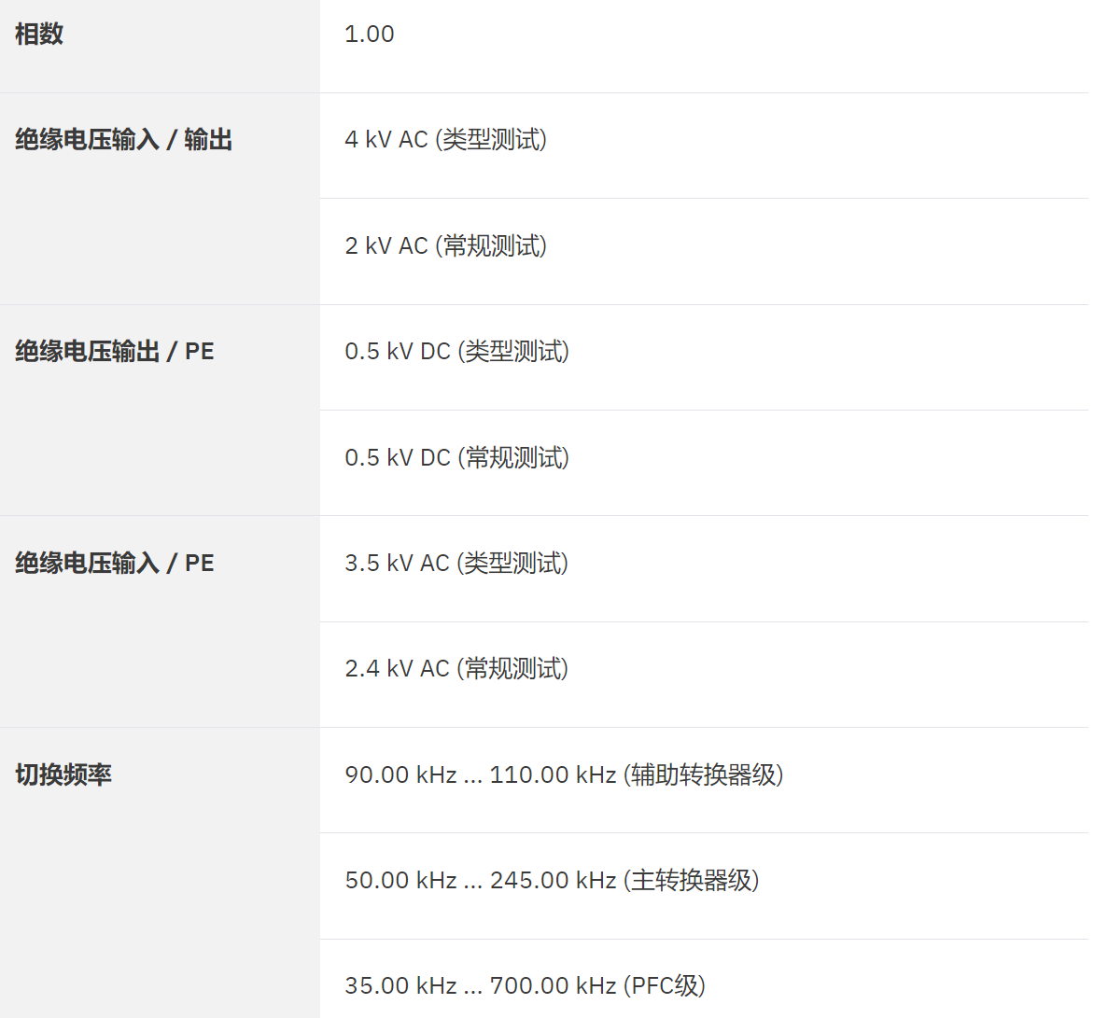Select the 3.5 kV AC (类型测试) value
Image resolution: width=1094 pixels, height=1018 pixels.
(x=456, y=564)
